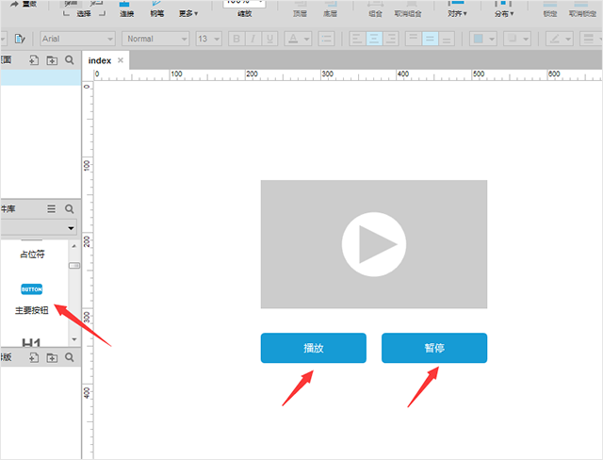Click the Group (组合) toolbar button
Image resolution: width=603 pixels, height=460 pixels.
tap(375, 9)
